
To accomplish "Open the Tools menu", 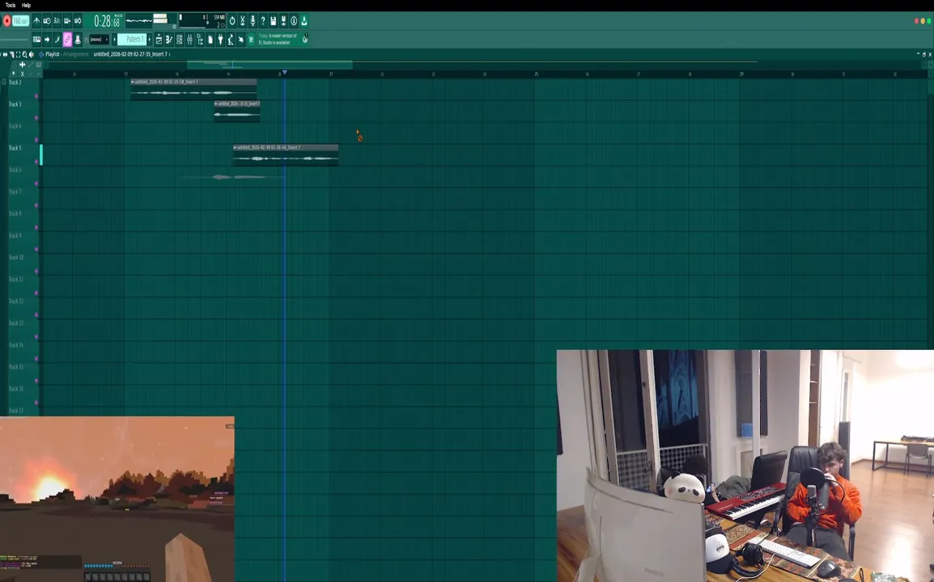I will coord(11,5).
